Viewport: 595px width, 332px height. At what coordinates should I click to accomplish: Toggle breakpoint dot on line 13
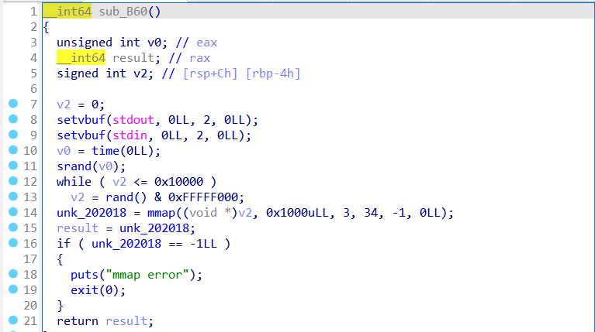(x=13, y=197)
